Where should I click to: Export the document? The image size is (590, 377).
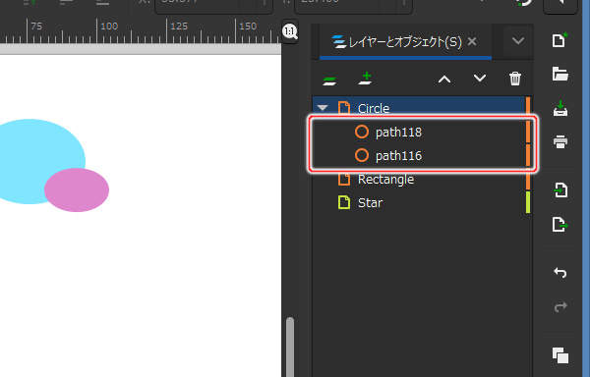tap(560, 225)
